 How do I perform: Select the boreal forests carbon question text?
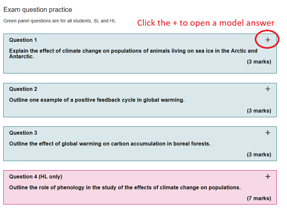(x=110, y=144)
